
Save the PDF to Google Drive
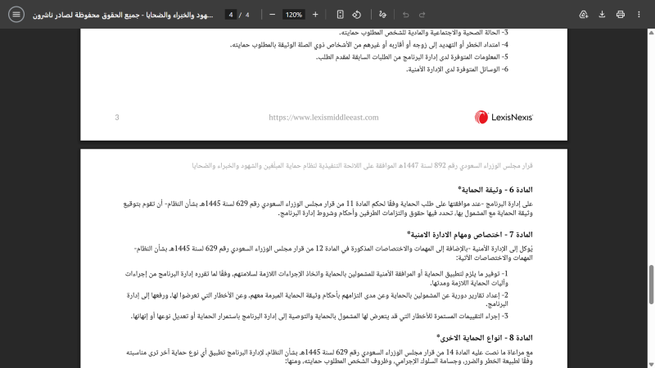coord(584,15)
